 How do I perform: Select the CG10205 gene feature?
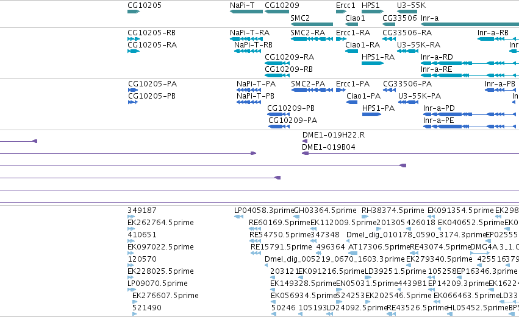134,12
